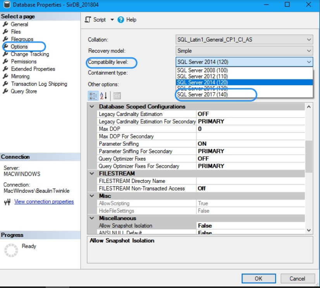The width and height of the screenshot is (320, 288).
Task: Choose highlighted SQL Server 2014 (120) option
Action: [244, 82]
